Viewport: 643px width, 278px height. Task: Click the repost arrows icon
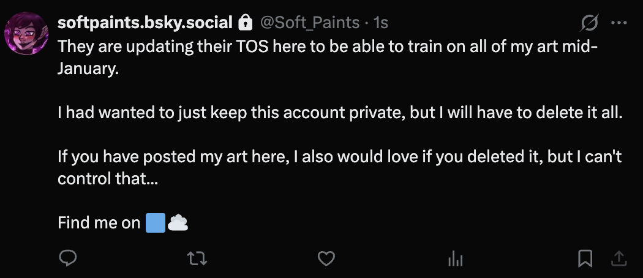click(x=196, y=259)
